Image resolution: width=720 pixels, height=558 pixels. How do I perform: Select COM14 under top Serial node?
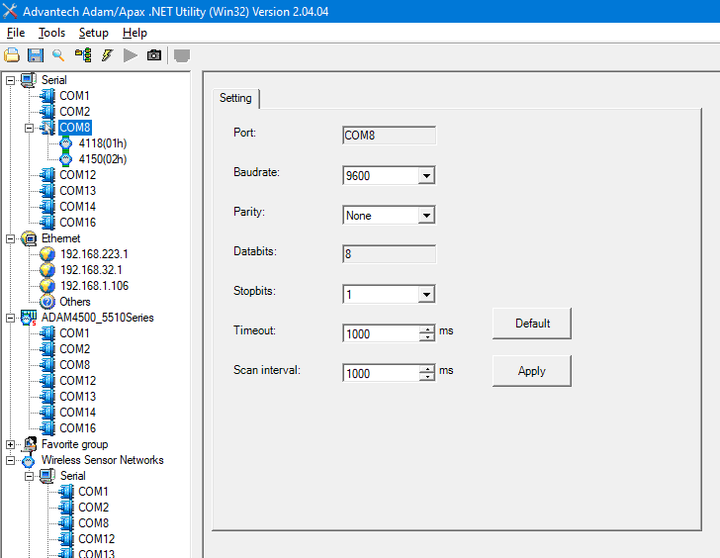pos(77,207)
